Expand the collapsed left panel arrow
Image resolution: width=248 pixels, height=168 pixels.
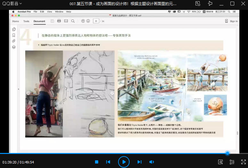click(18, 89)
